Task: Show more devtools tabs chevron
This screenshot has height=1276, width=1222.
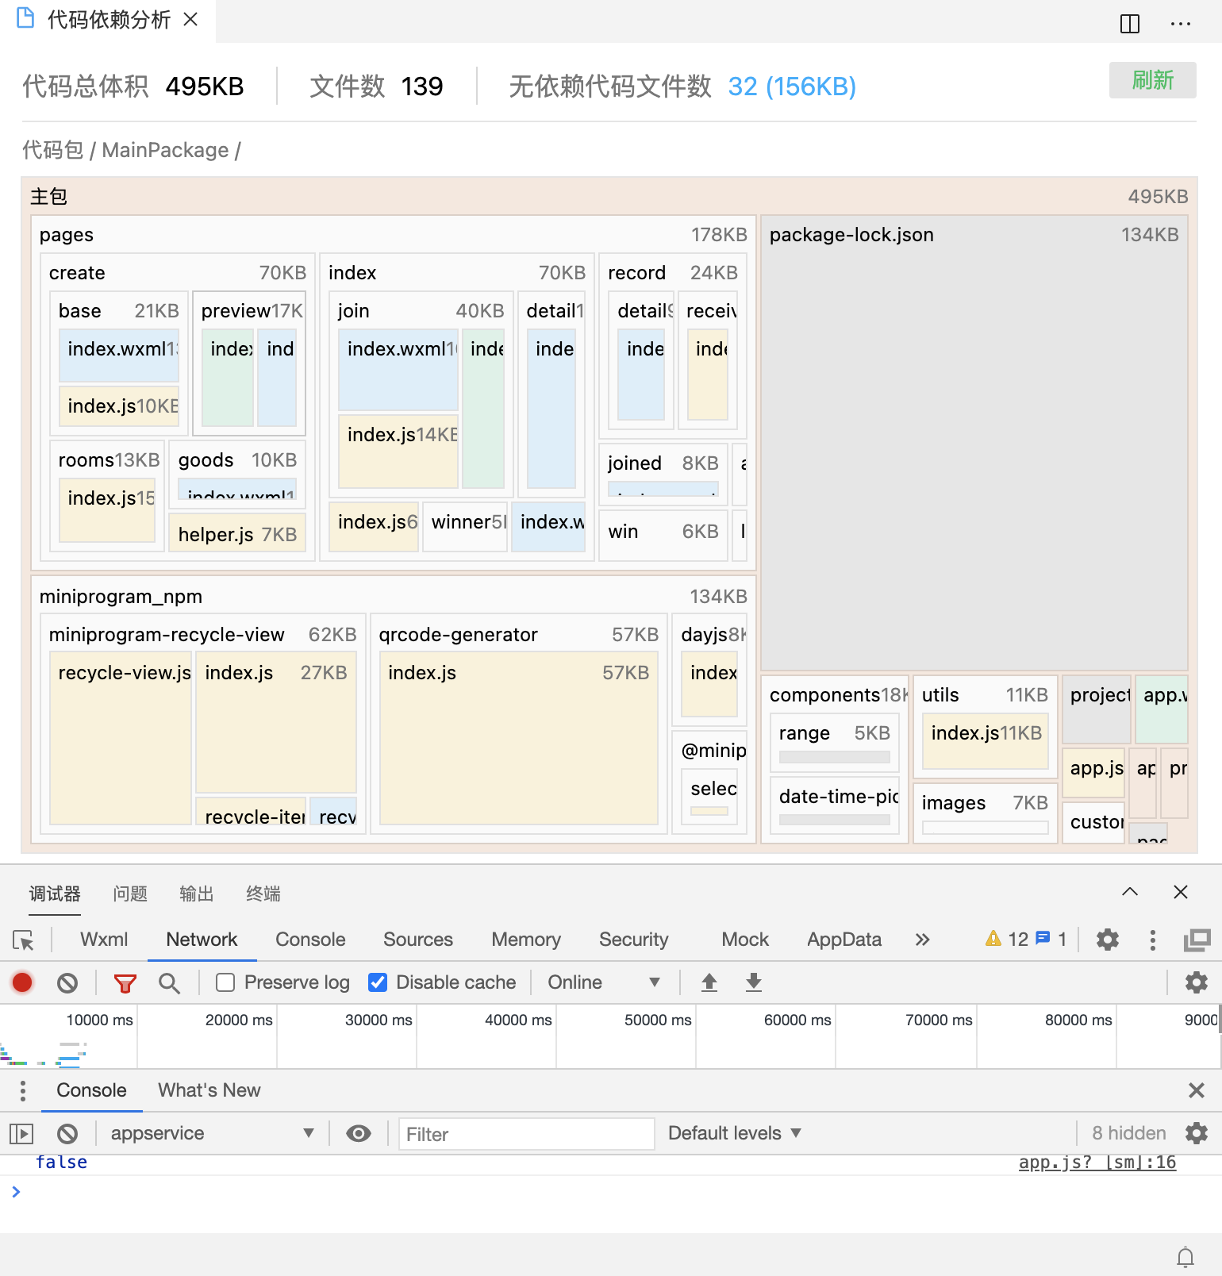Action: click(x=922, y=940)
